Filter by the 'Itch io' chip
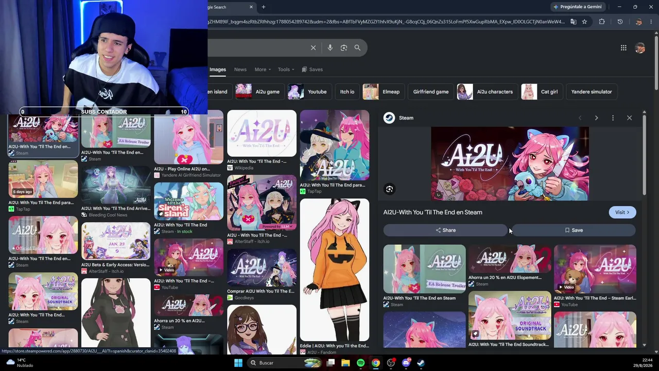Viewport: 659px width, 371px height. click(x=347, y=92)
